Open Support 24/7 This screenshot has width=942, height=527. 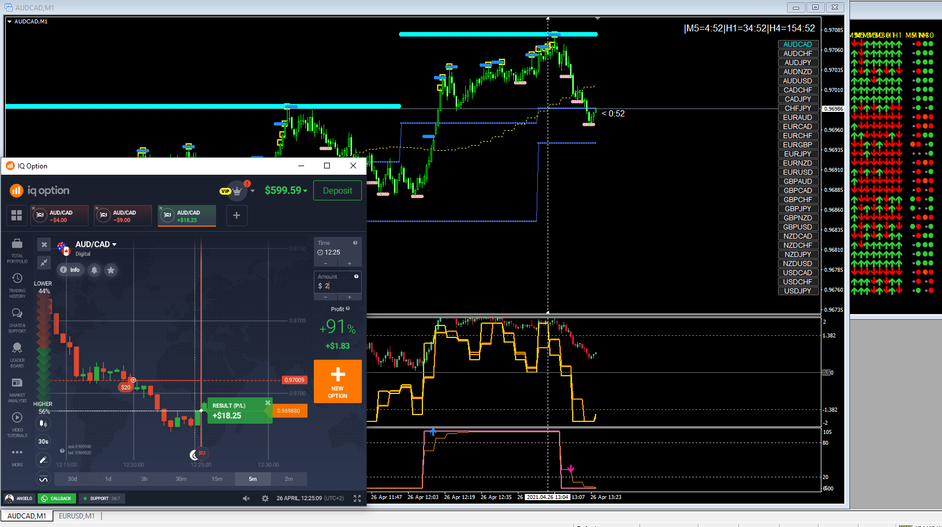click(x=101, y=498)
